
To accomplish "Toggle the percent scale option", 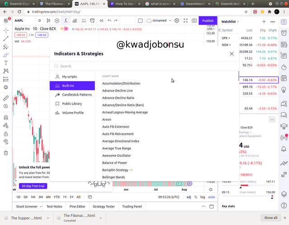I will [x=196, y=197].
